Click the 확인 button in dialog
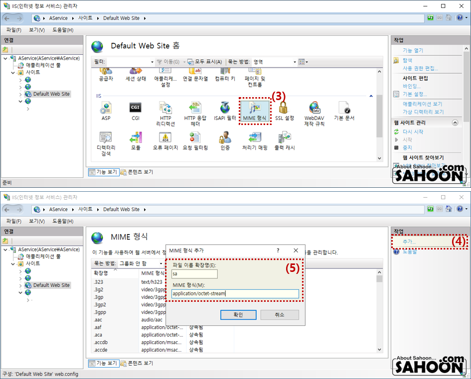 [x=238, y=315]
